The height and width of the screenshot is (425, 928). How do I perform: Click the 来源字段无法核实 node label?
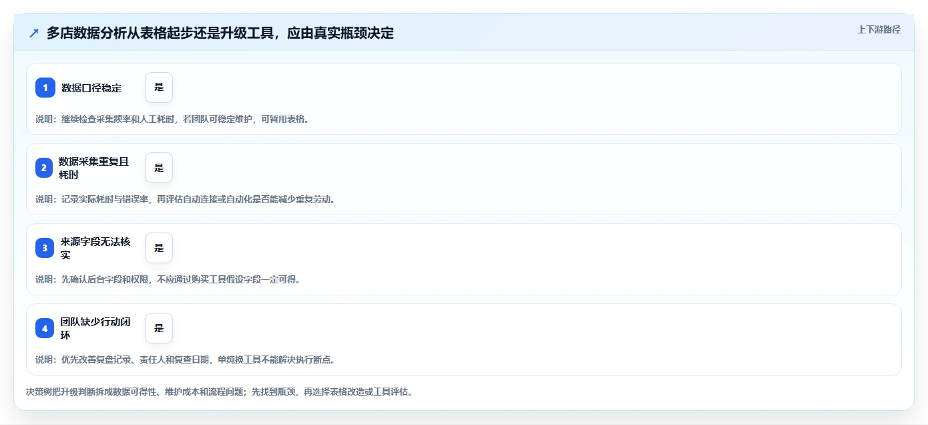point(95,248)
